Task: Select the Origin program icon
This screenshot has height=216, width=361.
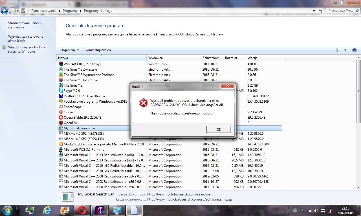Action: pyautogui.click(x=61, y=112)
